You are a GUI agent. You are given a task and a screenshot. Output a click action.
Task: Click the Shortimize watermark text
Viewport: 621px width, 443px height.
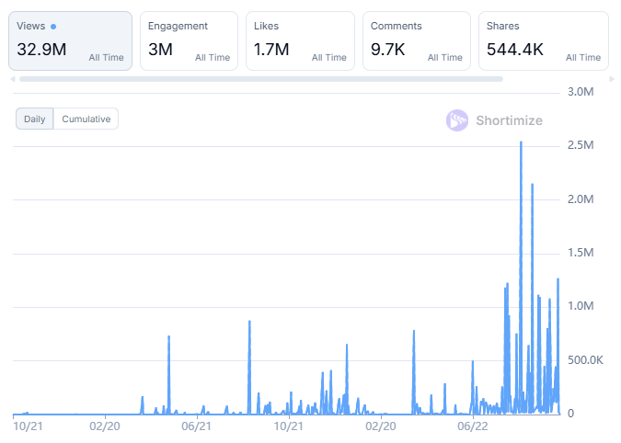pyautogui.click(x=509, y=120)
